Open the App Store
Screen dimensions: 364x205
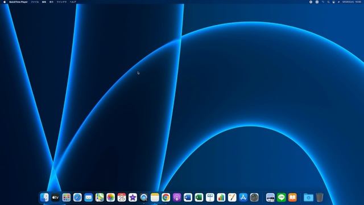click(243, 198)
